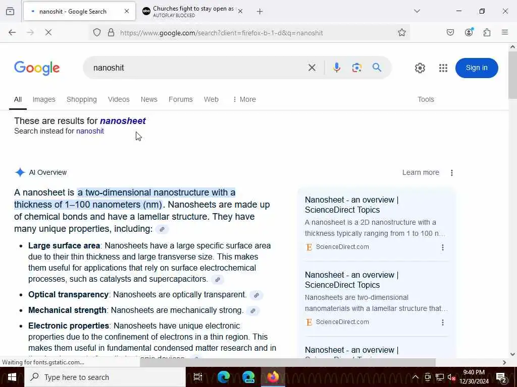
Task: Open the Extensions puzzle icon
Action: pos(487,32)
